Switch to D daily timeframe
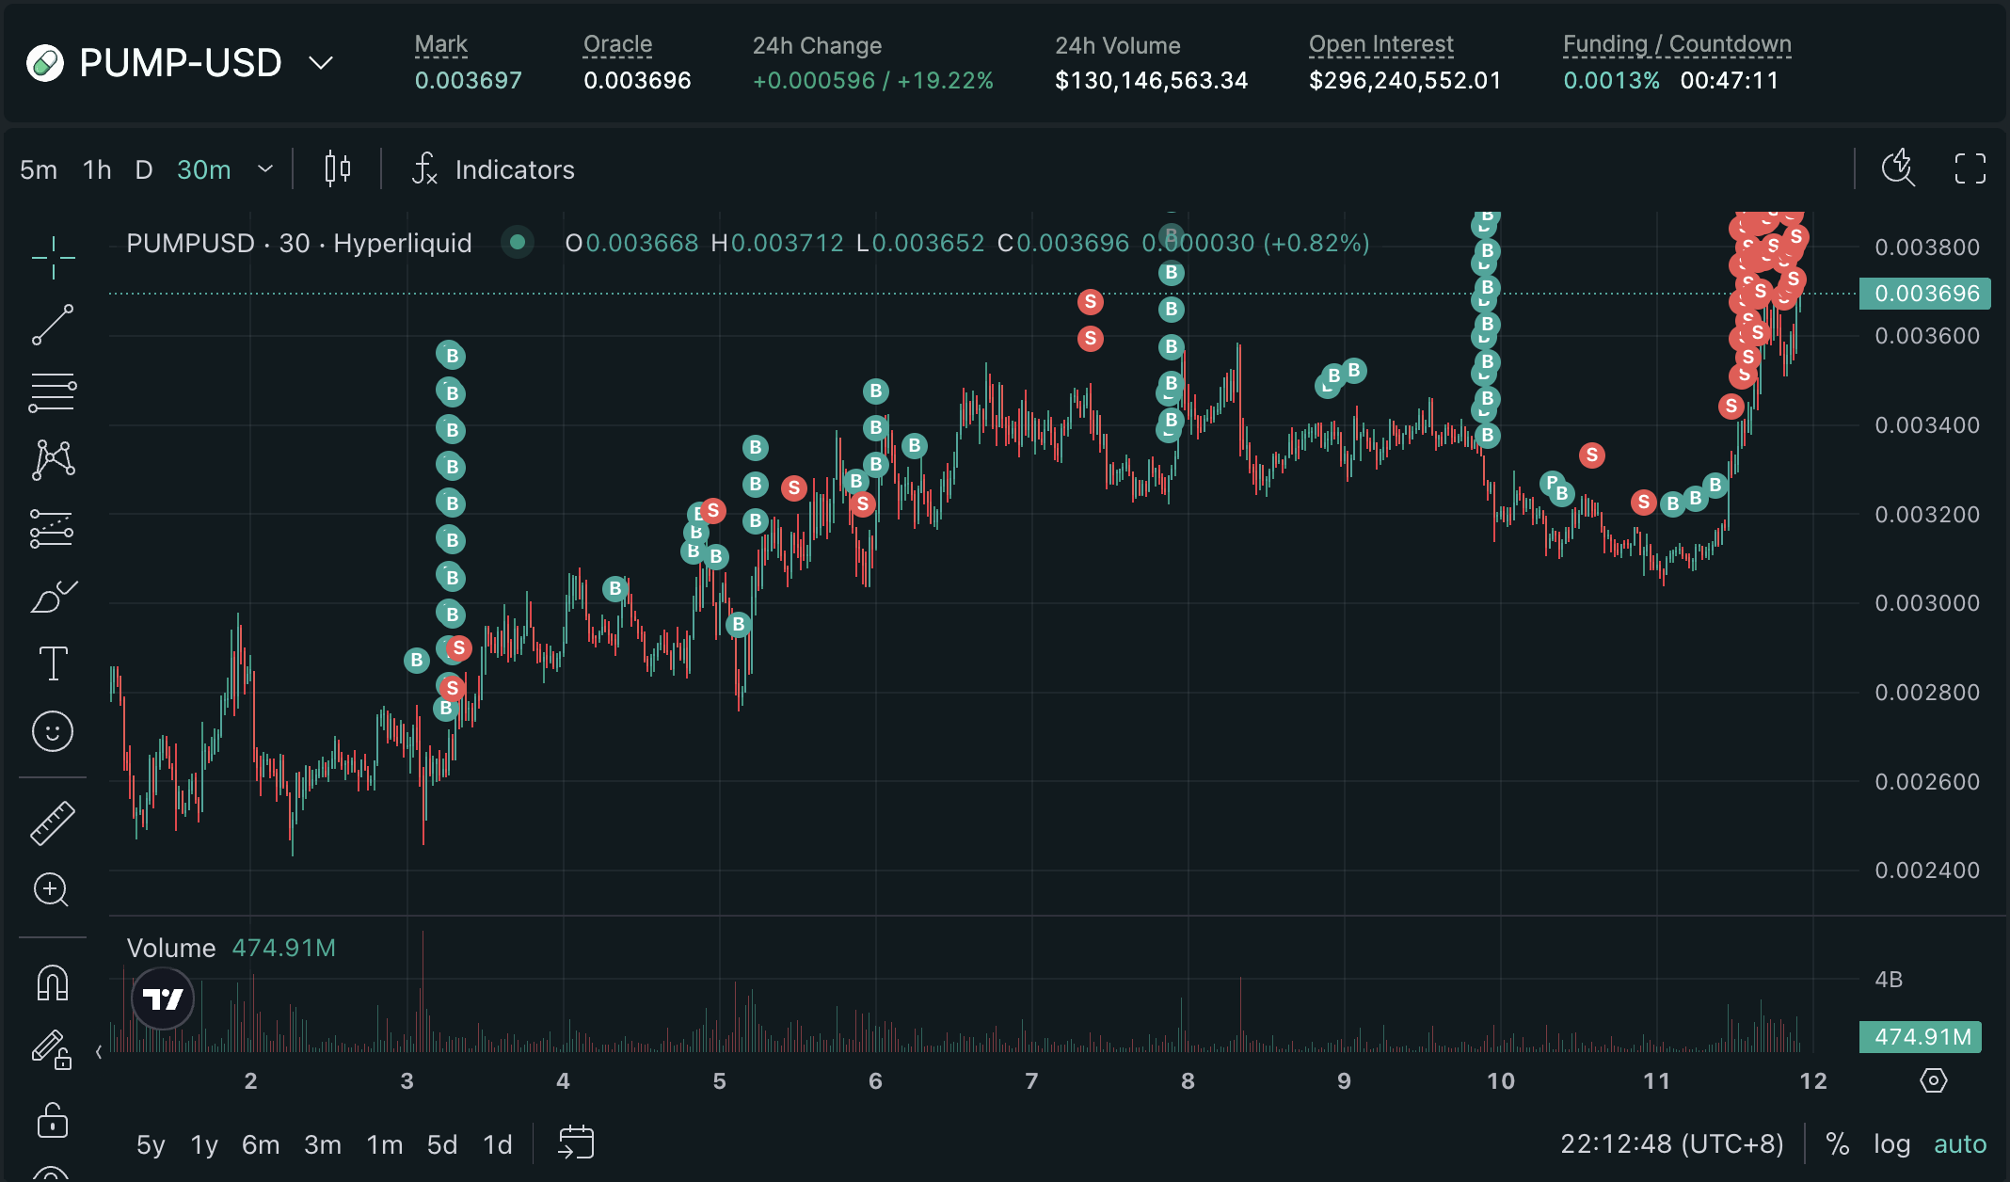 pos(144,169)
